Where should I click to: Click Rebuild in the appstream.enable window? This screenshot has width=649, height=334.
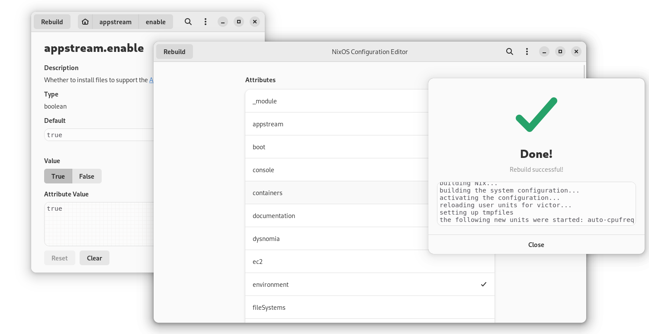click(x=52, y=22)
